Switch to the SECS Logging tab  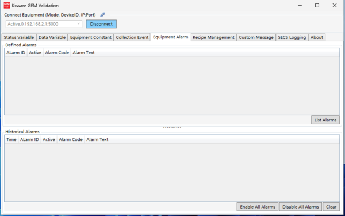tap(292, 37)
